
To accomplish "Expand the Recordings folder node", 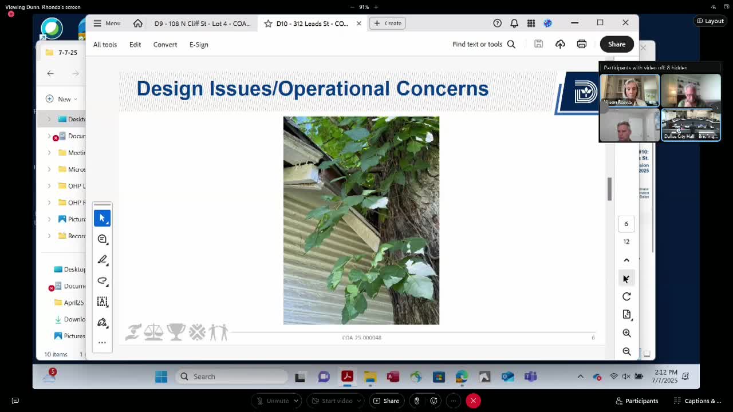I will click(x=49, y=236).
